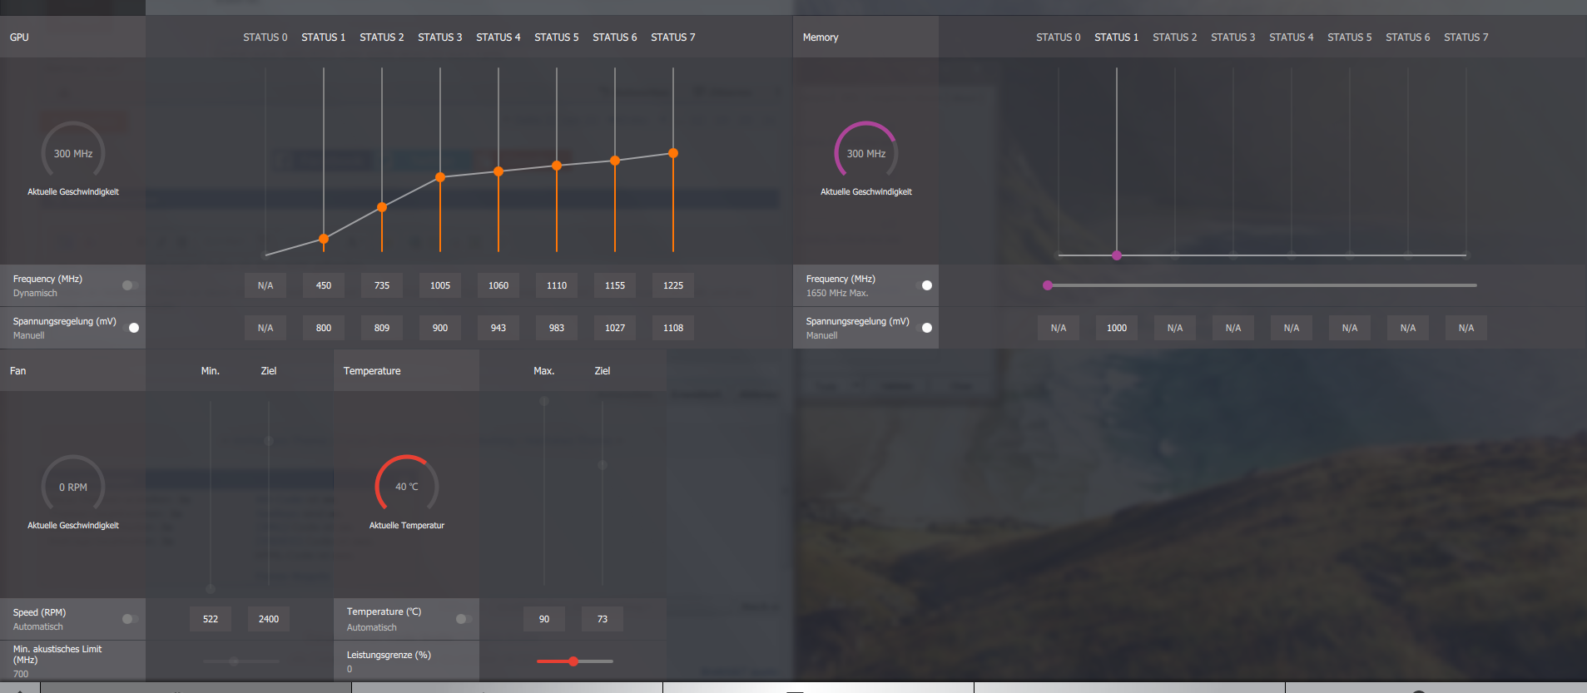Click GPU Status 2 orange graph point

(x=382, y=207)
